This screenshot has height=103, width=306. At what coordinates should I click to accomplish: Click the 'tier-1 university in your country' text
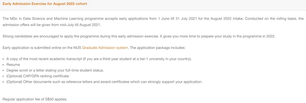tap(165, 59)
